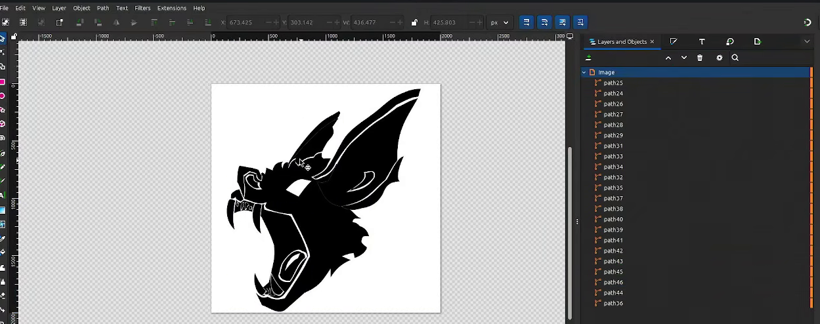Select path36 in the objects list
The width and height of the screenshot is (820, 324).
tap(696, 303)
